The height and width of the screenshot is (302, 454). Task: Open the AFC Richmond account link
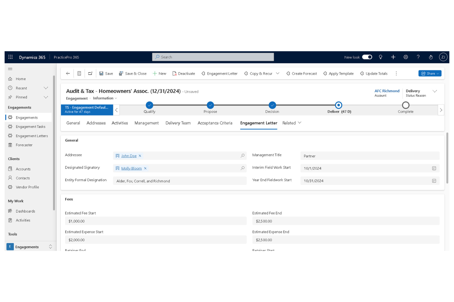pyautogui.click(x=387, y=91)
